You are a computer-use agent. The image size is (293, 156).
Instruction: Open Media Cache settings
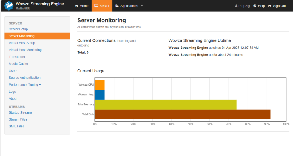pyautogui.click(x=18, y=64)
